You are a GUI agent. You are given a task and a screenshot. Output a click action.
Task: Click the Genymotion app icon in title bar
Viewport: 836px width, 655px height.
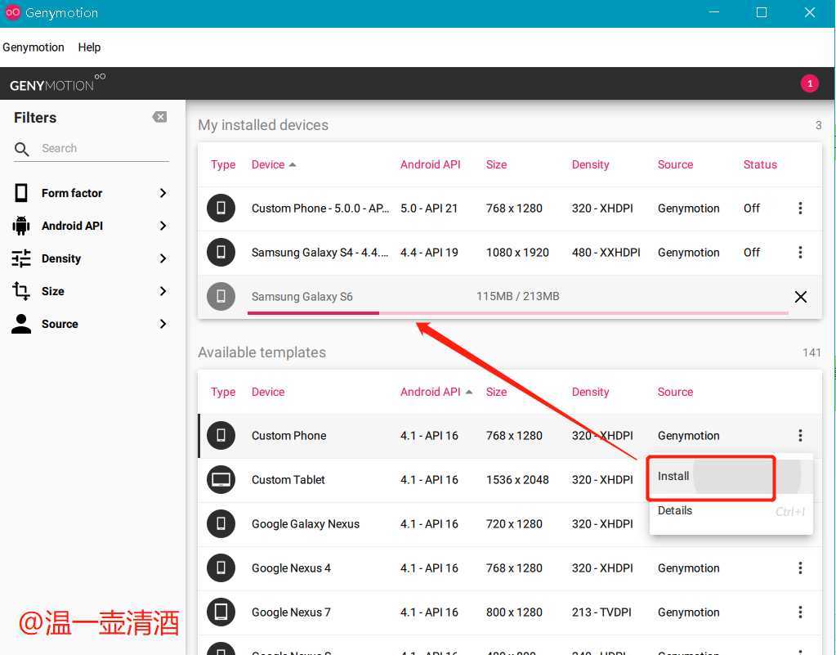click(x=13, y=13)
